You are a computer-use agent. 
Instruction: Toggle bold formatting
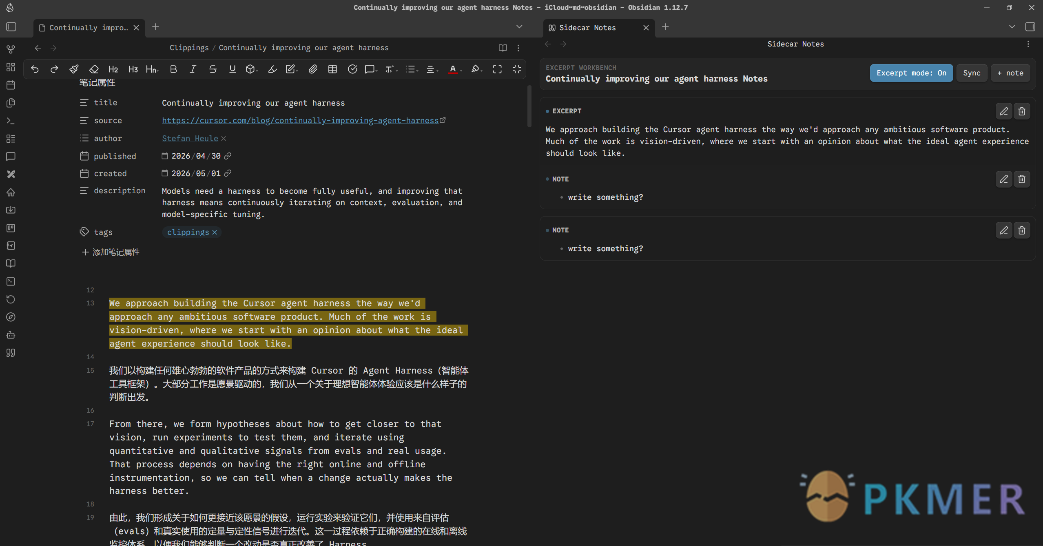pyautogui.click(x=173, y=69)
